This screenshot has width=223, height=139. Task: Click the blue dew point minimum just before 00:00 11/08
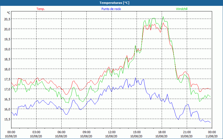210,122
